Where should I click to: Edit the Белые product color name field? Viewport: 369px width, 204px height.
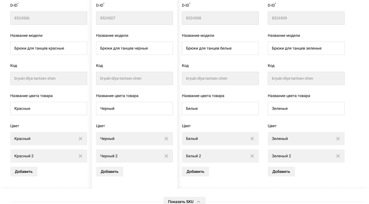tap(220, 109)
